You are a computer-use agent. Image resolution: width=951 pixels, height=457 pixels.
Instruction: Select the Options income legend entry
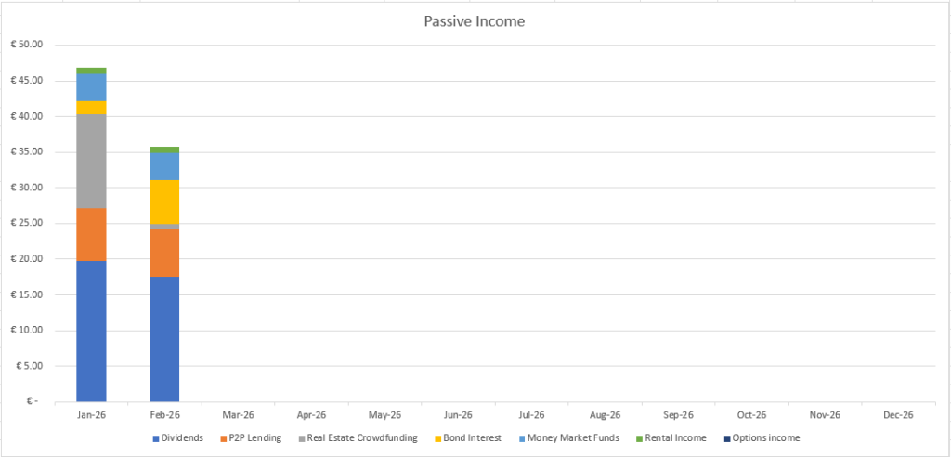pyautogui.click(x=765, y=438)
